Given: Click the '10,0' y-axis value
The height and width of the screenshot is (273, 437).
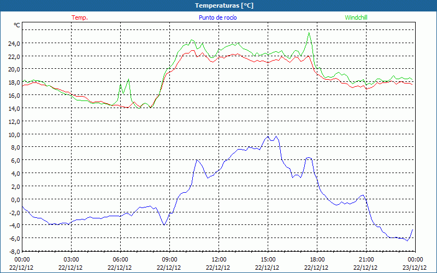Looking at the screenshot, I should click(x=14, y=135).
